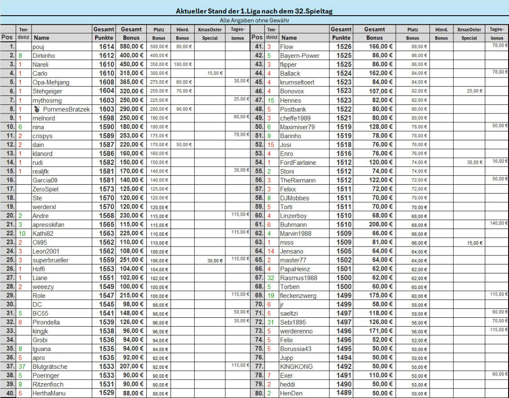Screen dimensions: 509x398
Task: Click the 'Alle Angaben ohne Gewähr' subtitle
Action: tap(254, 21)
